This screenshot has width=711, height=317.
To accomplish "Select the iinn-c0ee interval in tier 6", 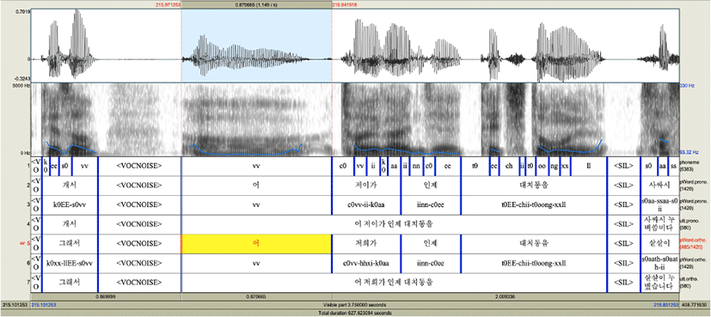I will tap(431, 263).
